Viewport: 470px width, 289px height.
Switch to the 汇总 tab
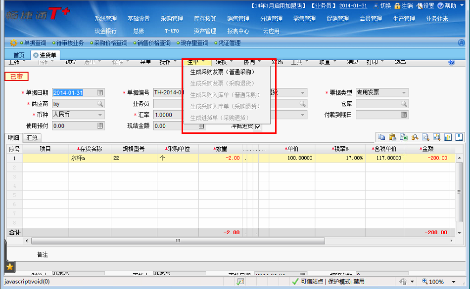tap(32, 138)
